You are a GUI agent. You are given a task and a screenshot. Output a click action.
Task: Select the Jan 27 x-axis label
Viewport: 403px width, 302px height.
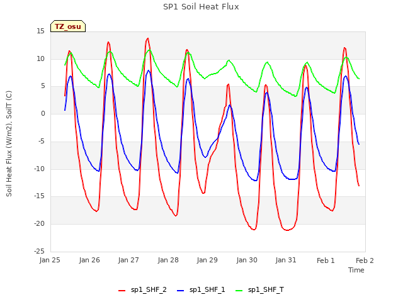coord(128,260)
